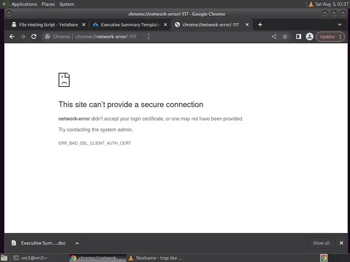Close the Executive Summary Template tab
Screen dimensions: 350x262
[165, 25]
